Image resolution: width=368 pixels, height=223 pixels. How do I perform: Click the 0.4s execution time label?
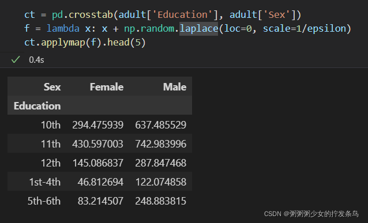[36, 60]
